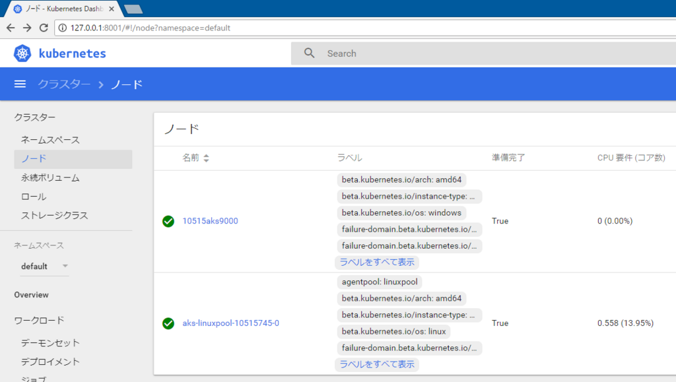The width and height of the screenshot is (676, 382).
Task: Click arch: amd64 chip for 10515aks9000
Action: pos(401,179)
